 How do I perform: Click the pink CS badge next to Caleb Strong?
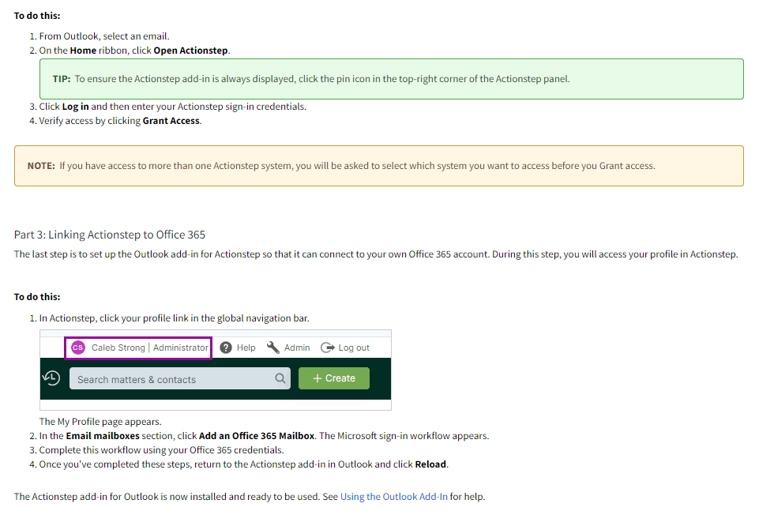pos(77,347)
